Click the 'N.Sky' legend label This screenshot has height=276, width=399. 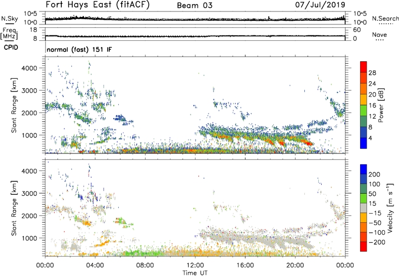pos(9,18)
